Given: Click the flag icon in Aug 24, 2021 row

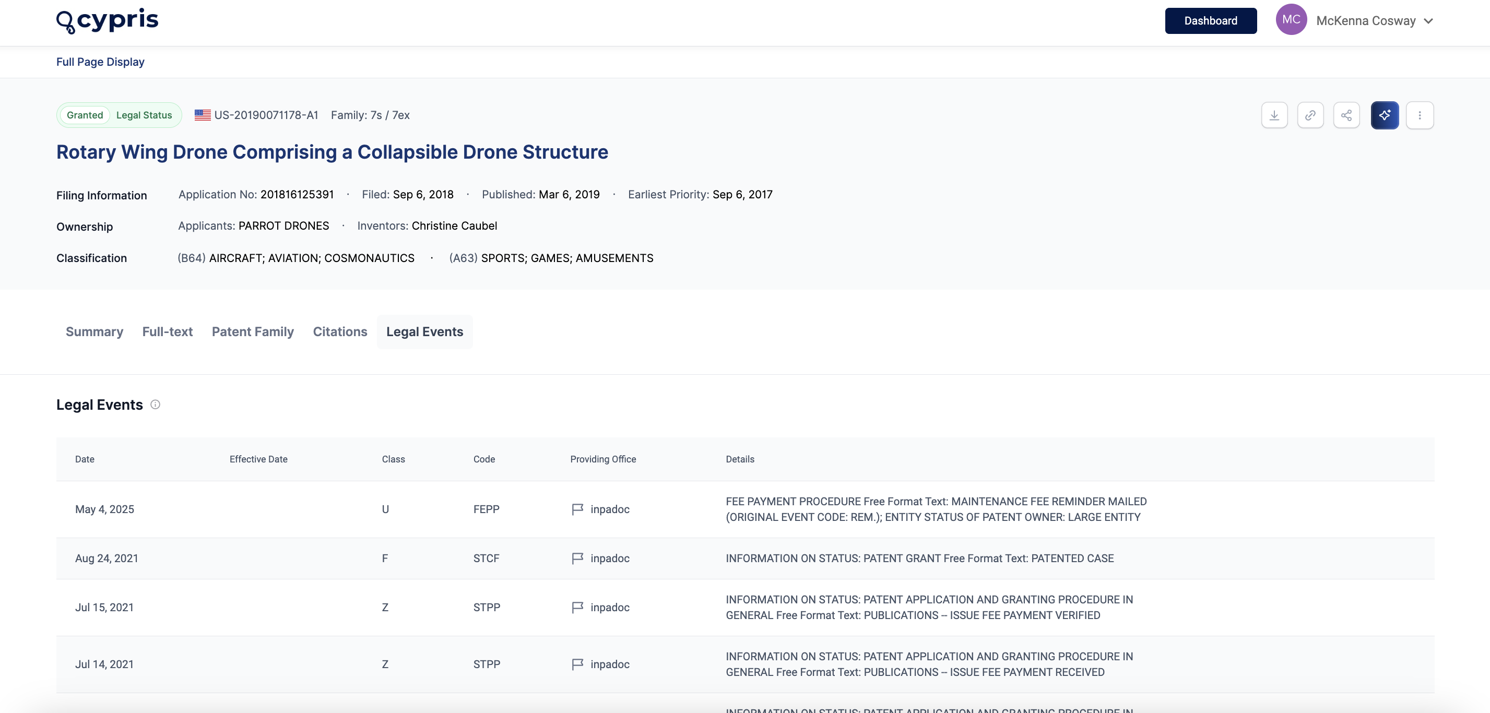Looking at the screenshot, I should click(x=577, y=558).
